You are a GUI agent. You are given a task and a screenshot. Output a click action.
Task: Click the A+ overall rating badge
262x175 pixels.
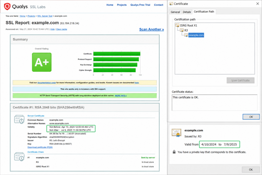click(x=42, y=62)
